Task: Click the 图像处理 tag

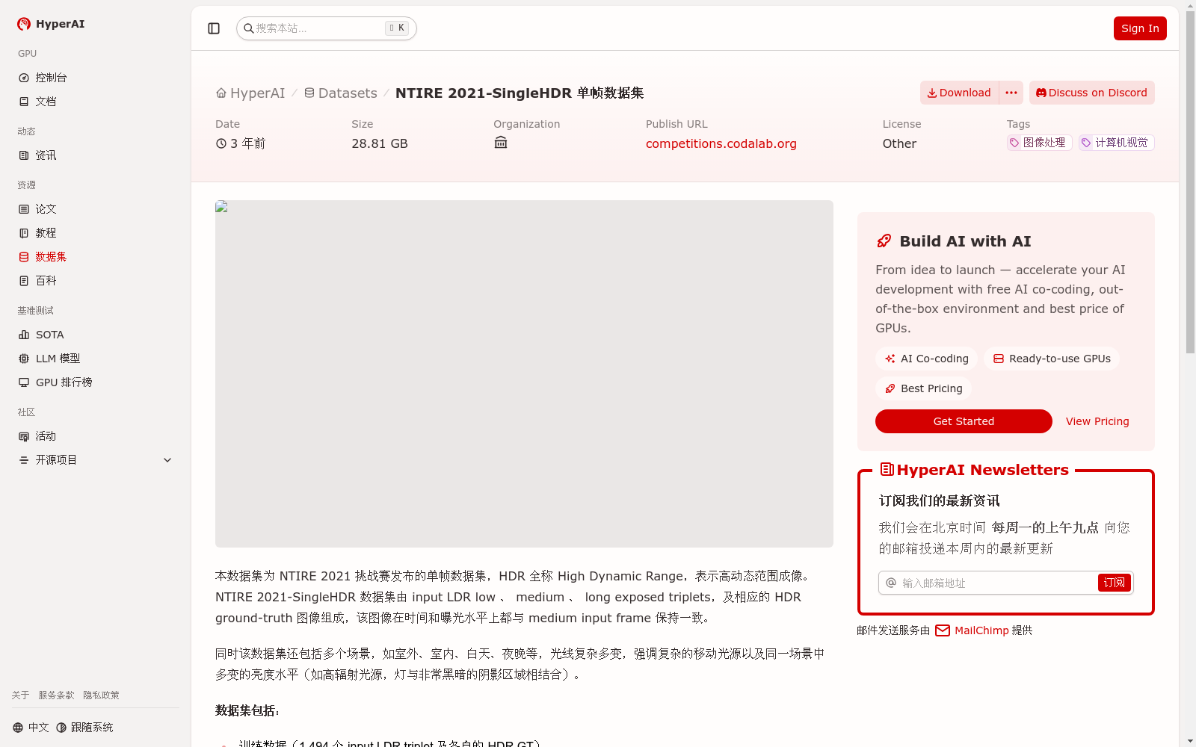Action: [x=1040, y=143]
